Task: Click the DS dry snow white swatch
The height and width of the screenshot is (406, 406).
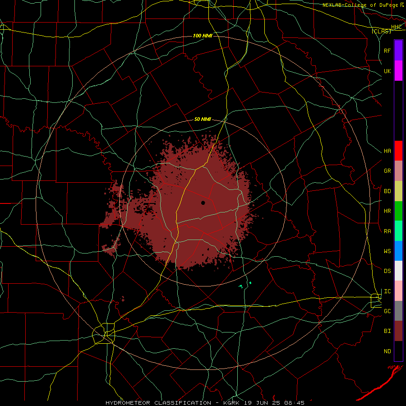Action: pos(398,271)
